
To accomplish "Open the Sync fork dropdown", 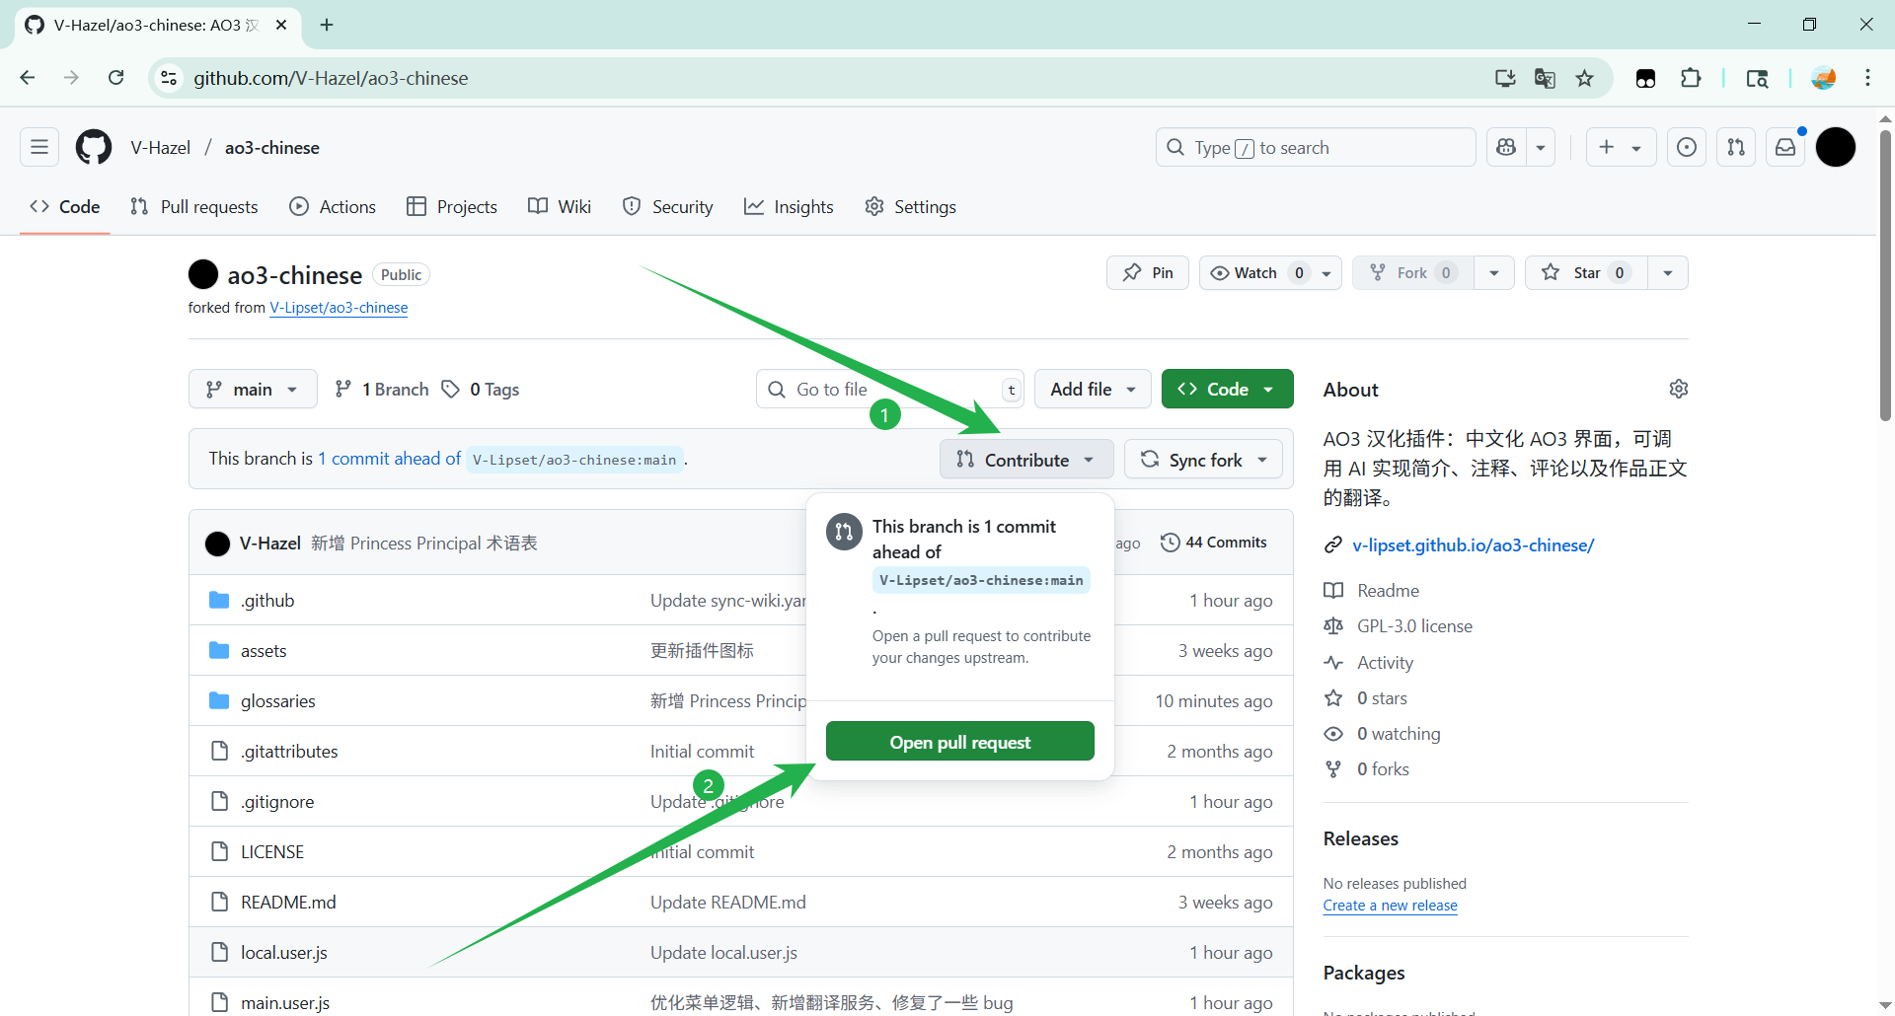I will click(x=1203, y=460).
